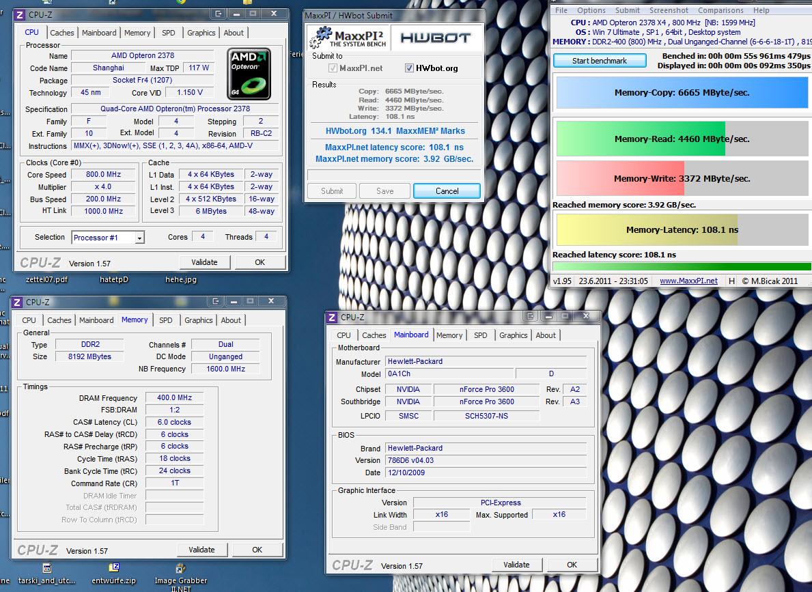812x592 pixels.
Task: Click the H button in MaxxMEM status bar
Action: 731,281
